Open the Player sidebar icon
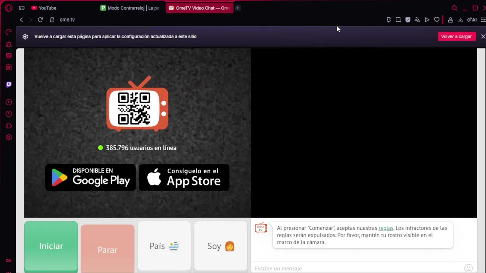This screenshot has height=273, width=486. (9, 102)
